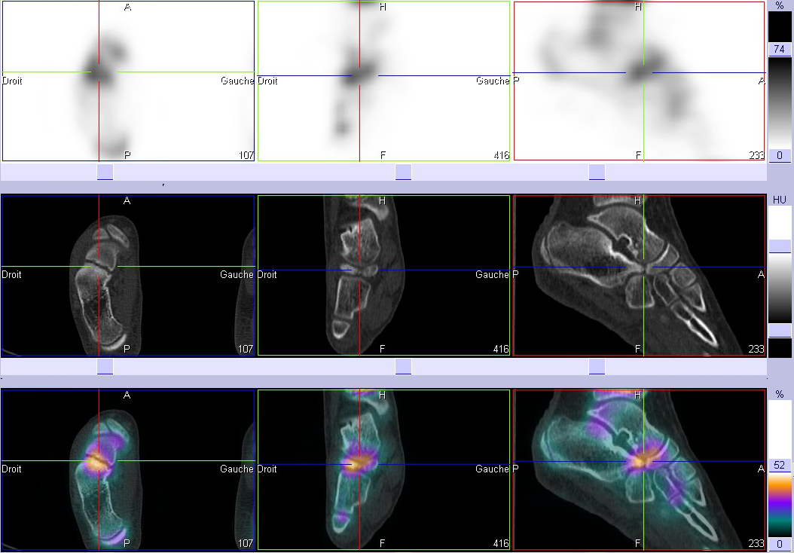Viewport: 794px width, 553px height.
Task: Click slice slider thumb under SPECT coronal view
Action: pos(403,173)
